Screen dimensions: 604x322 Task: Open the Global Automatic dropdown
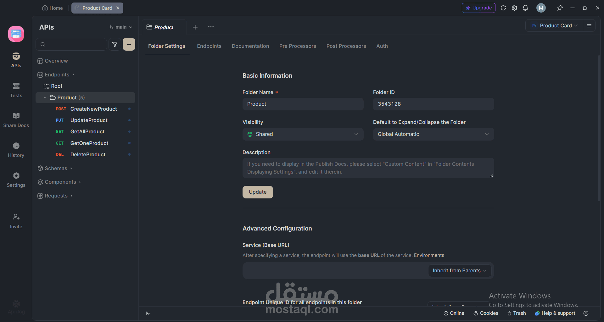pyautogui.click(x=433, y=134)
